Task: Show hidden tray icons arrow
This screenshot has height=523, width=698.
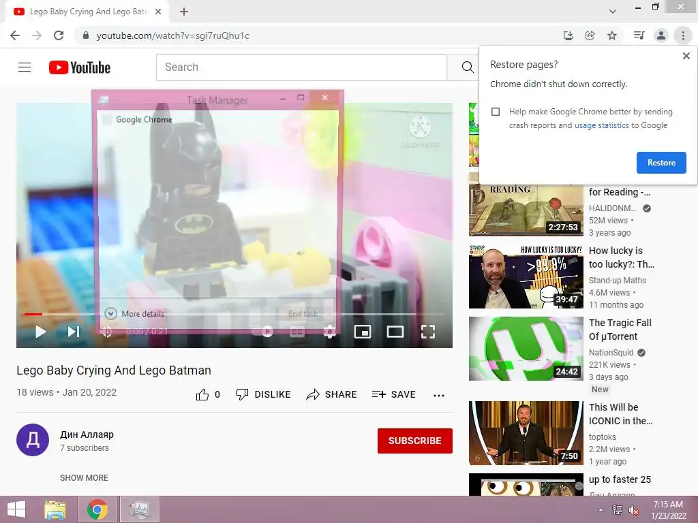Action: tap(601, 510)
